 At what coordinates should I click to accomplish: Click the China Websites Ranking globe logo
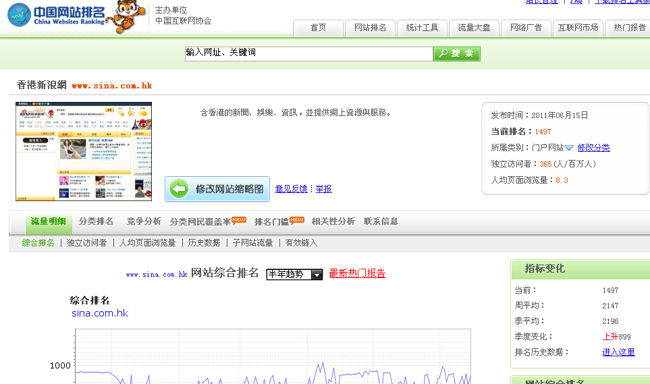[x=19, y=15]
